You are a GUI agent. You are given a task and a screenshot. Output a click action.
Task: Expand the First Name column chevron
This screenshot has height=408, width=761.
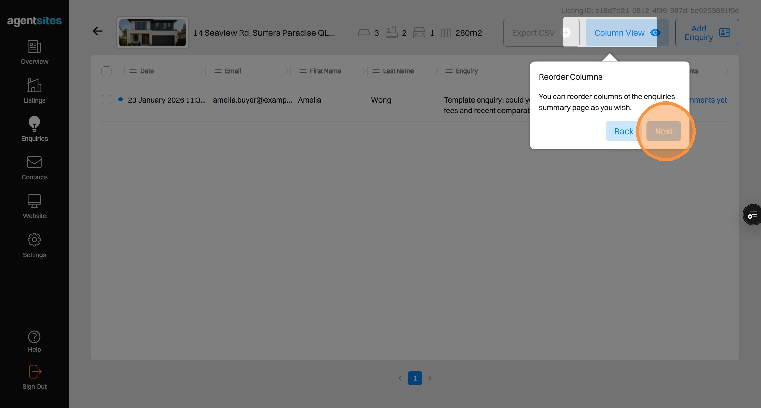364,71
